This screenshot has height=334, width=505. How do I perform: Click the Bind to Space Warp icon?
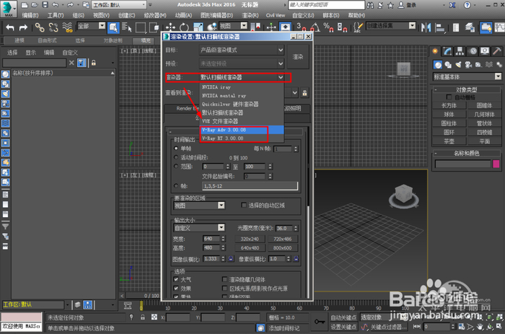point(67,27)
